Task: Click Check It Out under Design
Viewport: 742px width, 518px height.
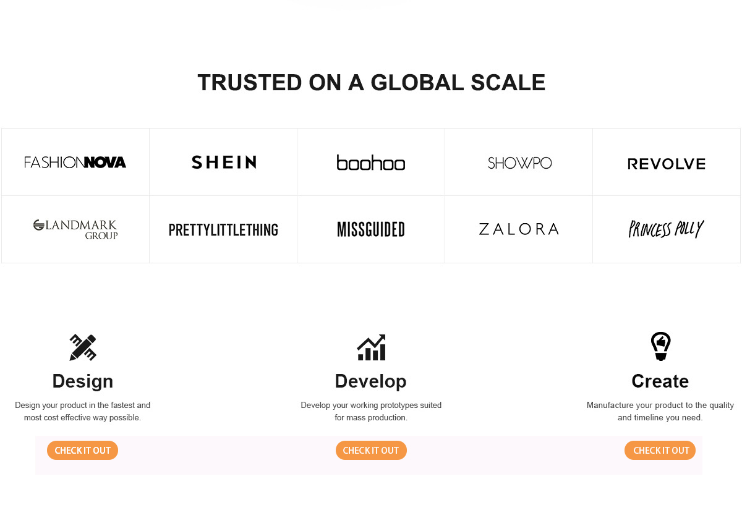Action: [x=82, y=451]
